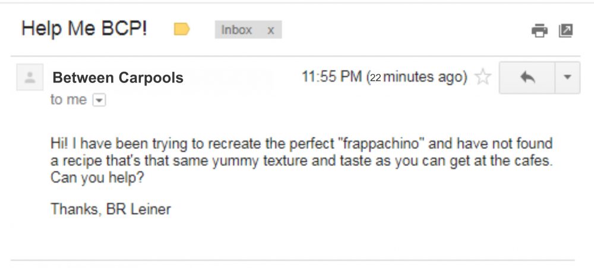594x268 pixels.
Task: Select the Inbox label tag
Action: [x=236, y=30]
